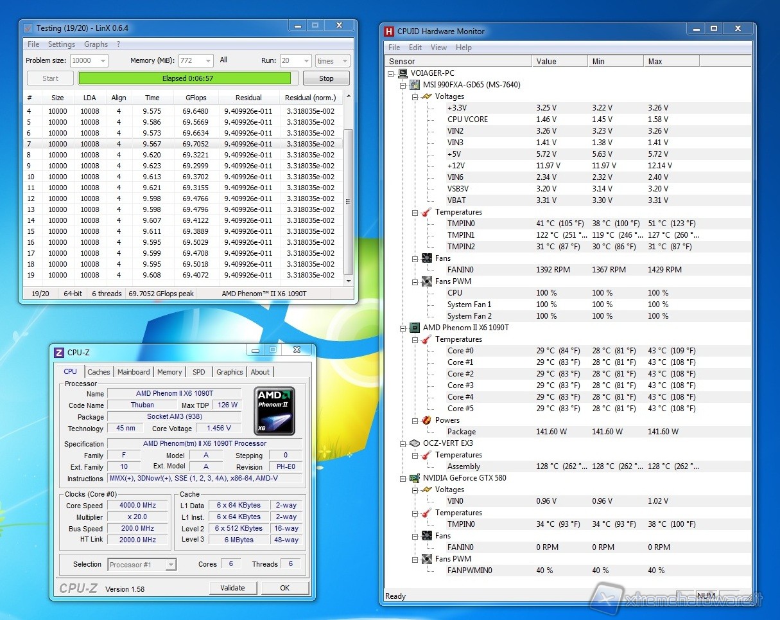Open the Processor #1 selection dropdown
Image resolution: width=780 pixels, height=620 pixels.
tap(170, 565)
